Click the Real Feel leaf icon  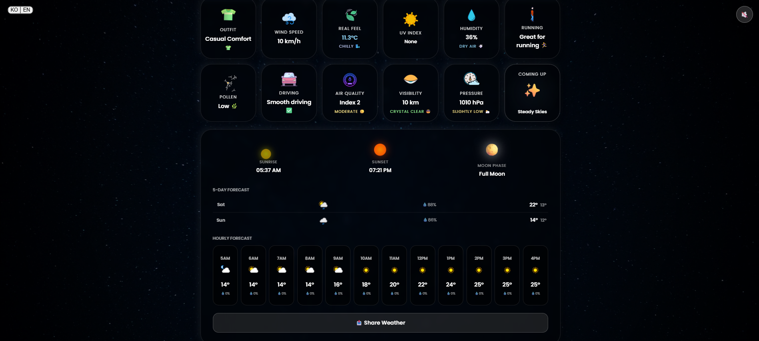pyautogui.click(x=350, y=15)
